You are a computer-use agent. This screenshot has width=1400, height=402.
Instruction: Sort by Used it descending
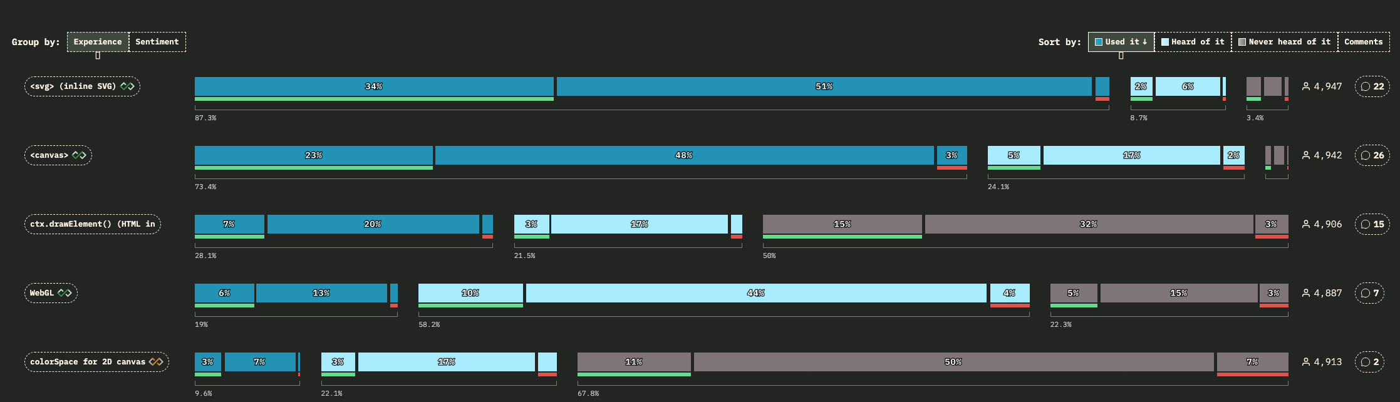click(1121, 42)
